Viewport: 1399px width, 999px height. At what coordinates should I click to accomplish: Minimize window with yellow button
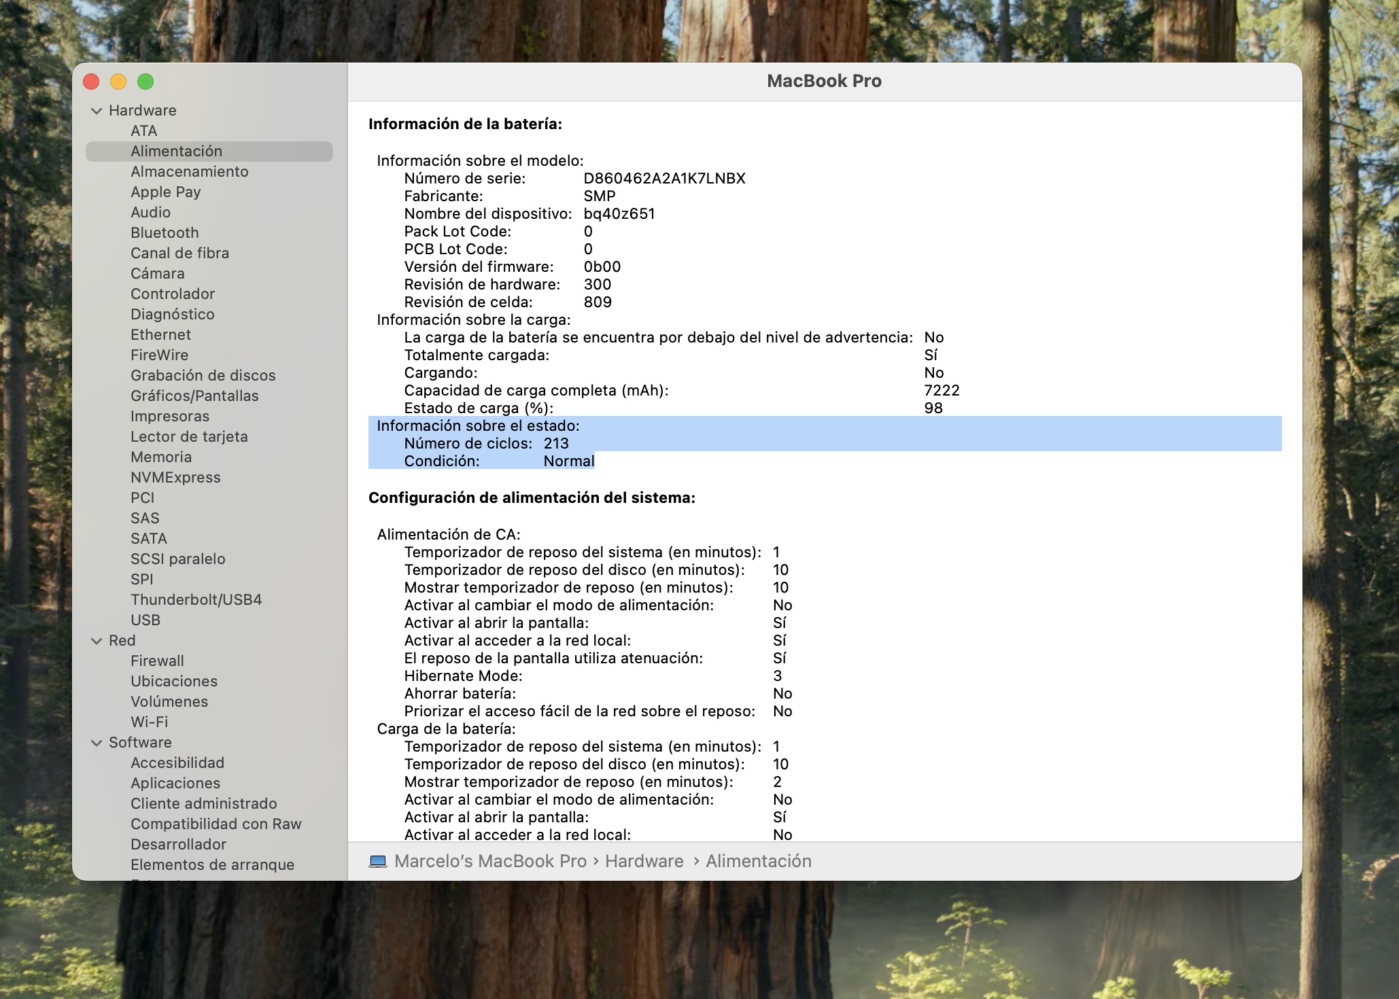point(118,82)
